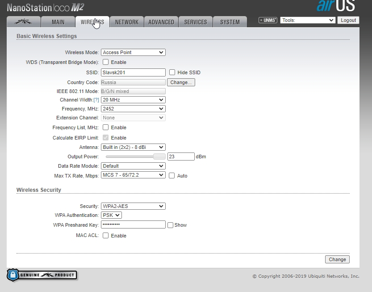Open the Security dropdown

click(x=133, y=206)
